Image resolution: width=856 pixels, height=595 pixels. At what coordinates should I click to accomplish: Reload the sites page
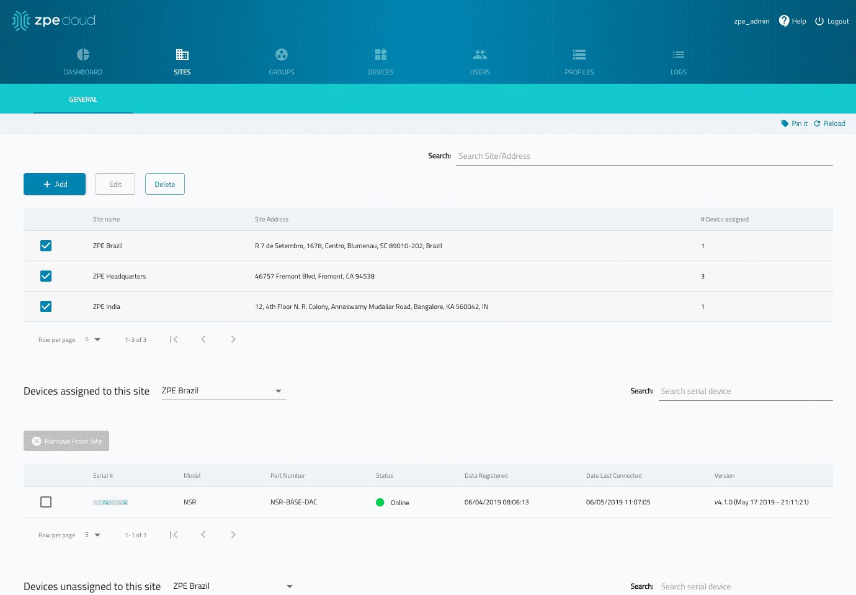coord(829,123)
